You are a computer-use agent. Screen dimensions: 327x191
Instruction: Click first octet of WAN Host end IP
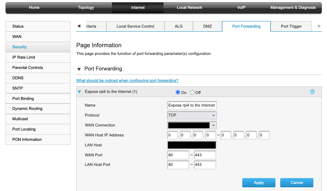pyautogui.click(x=226, y=135)
